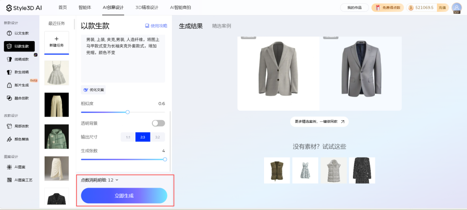467x210 pixels.
Task: Click the Style3D AI logo
Action: pyautogui.click(x=24, y=8)
